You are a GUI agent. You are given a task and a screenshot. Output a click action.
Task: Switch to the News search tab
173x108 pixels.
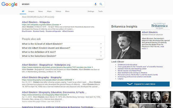[x=41, y=11]
